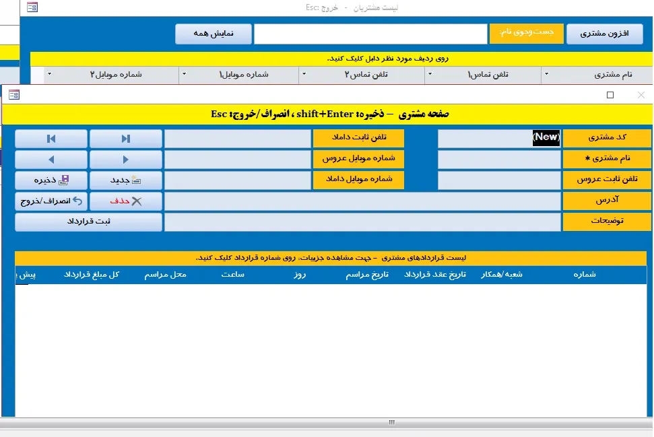
Task: Register a contract with ثبت قرارداد button
Action: 88,222
